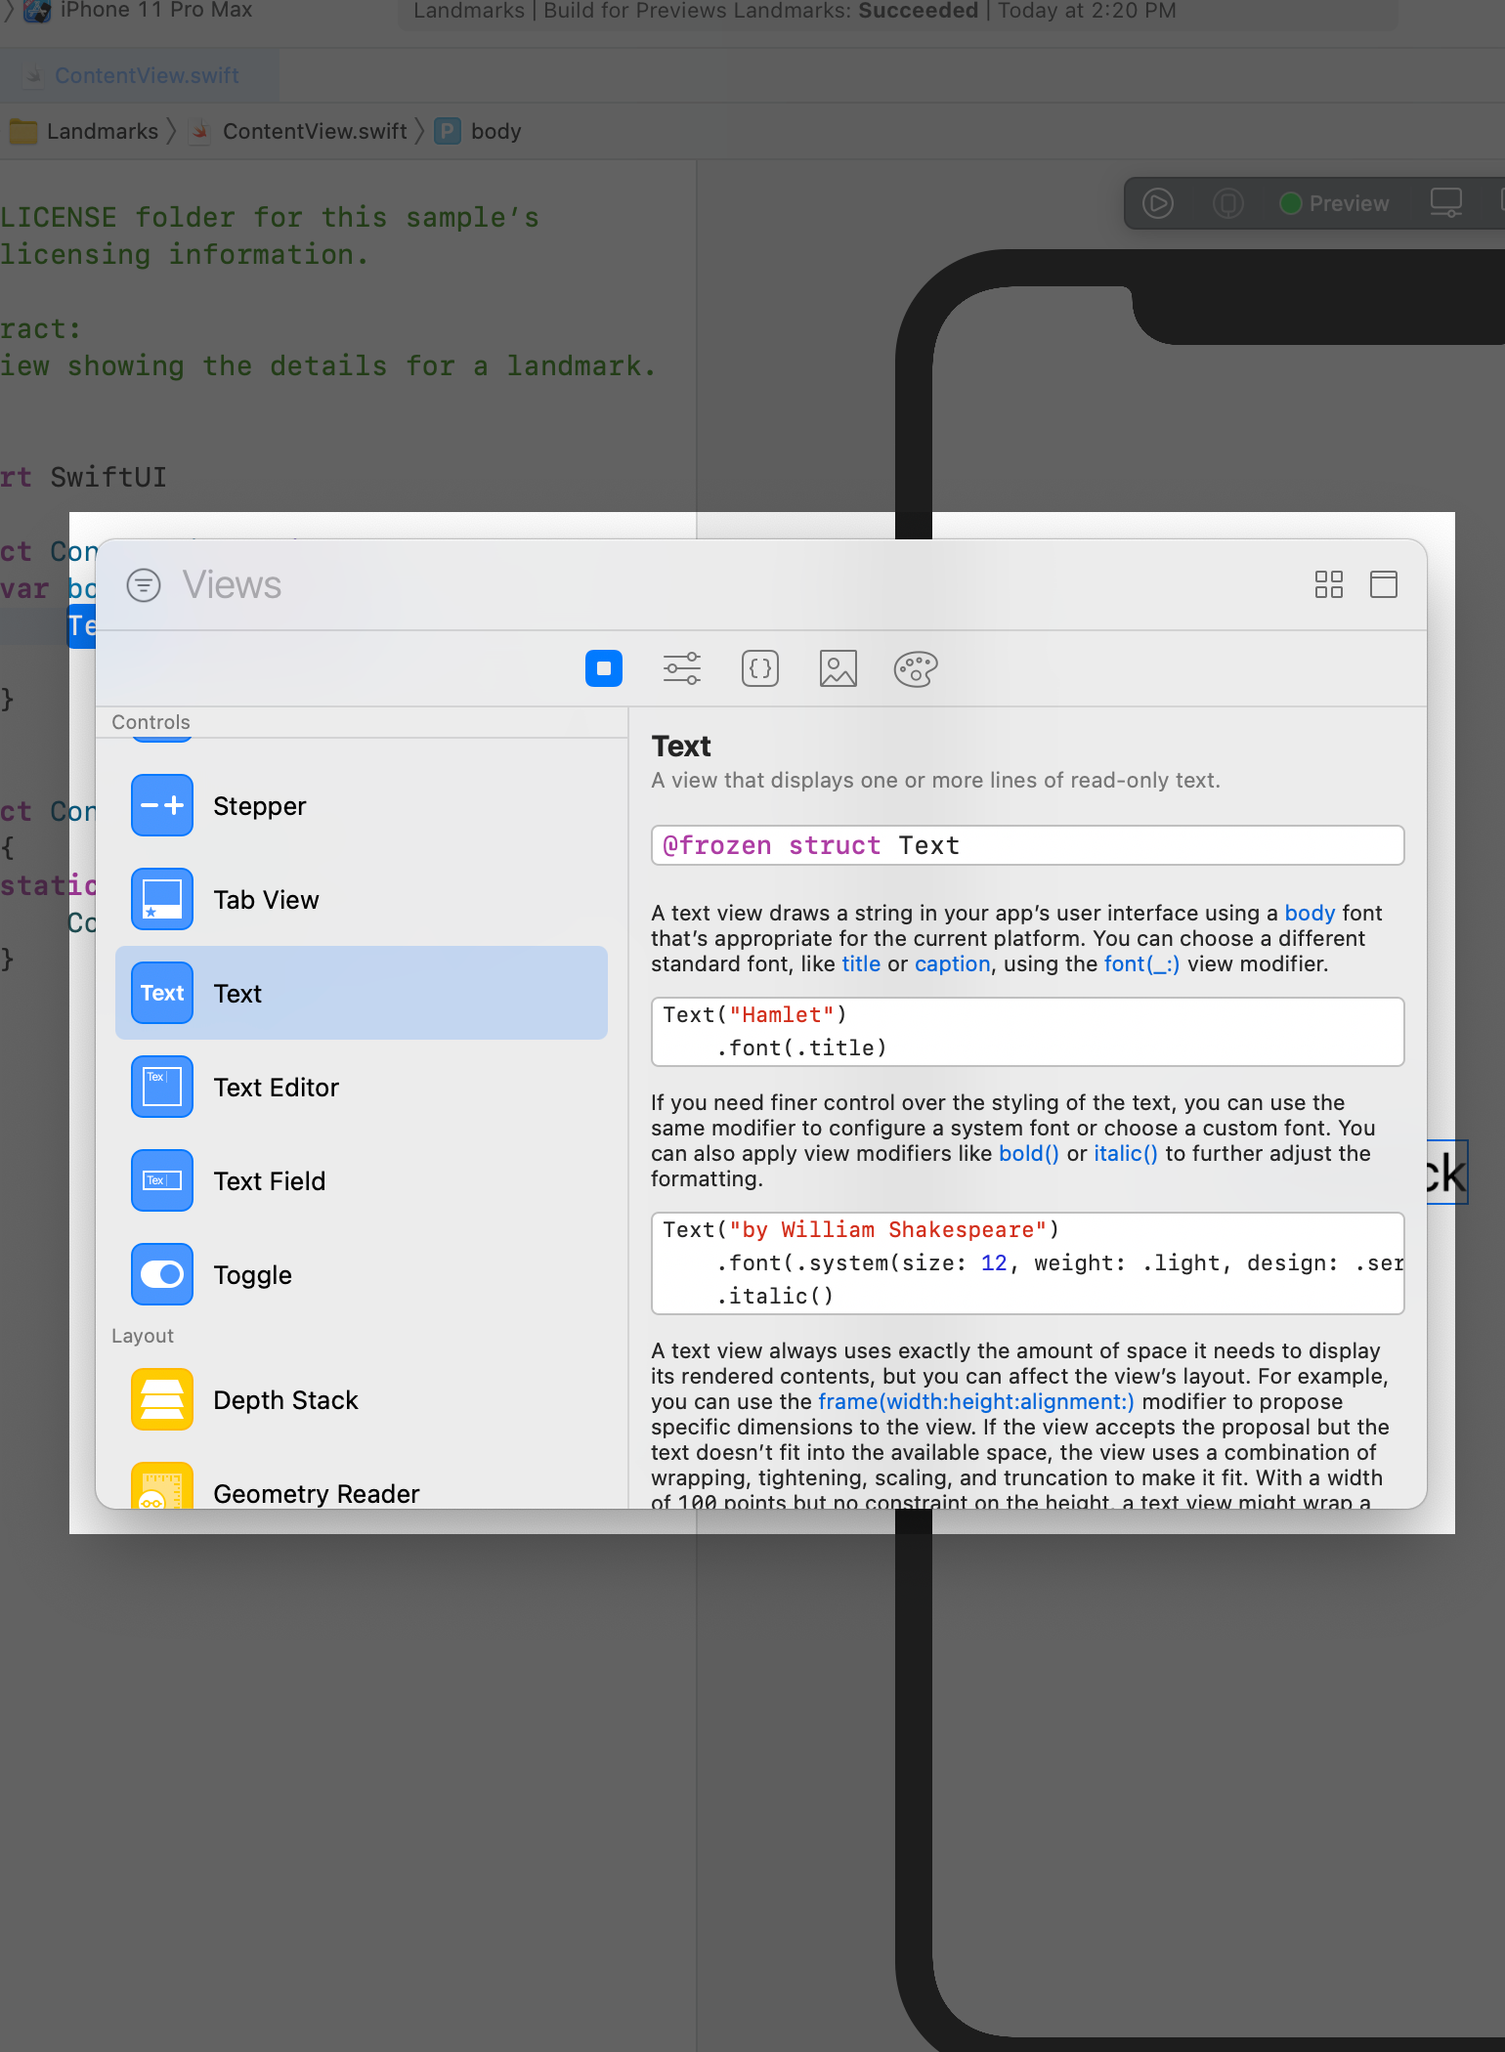Start live preview with play button
Viewport: 1505px width, 2052px height.
pyautogui.click(x=1158, y=203)
